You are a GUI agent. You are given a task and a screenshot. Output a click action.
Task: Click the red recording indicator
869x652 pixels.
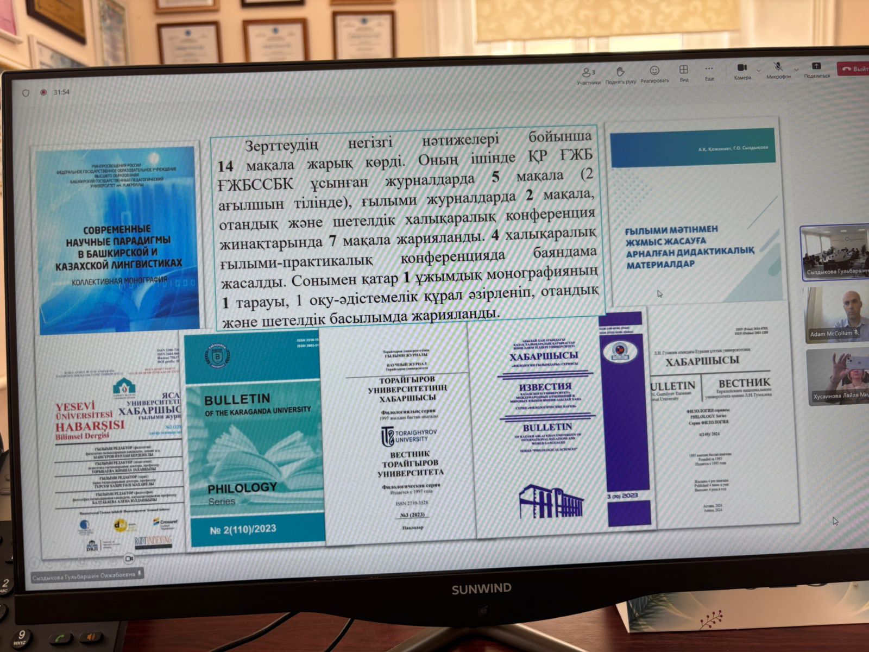(x=43, y=92)
